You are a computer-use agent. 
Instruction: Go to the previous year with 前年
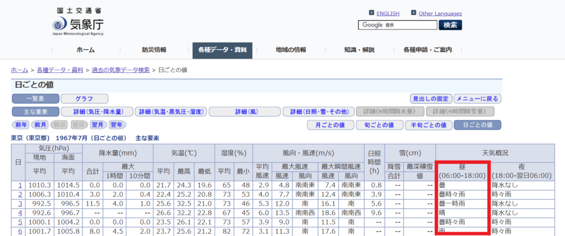[21, 125]
